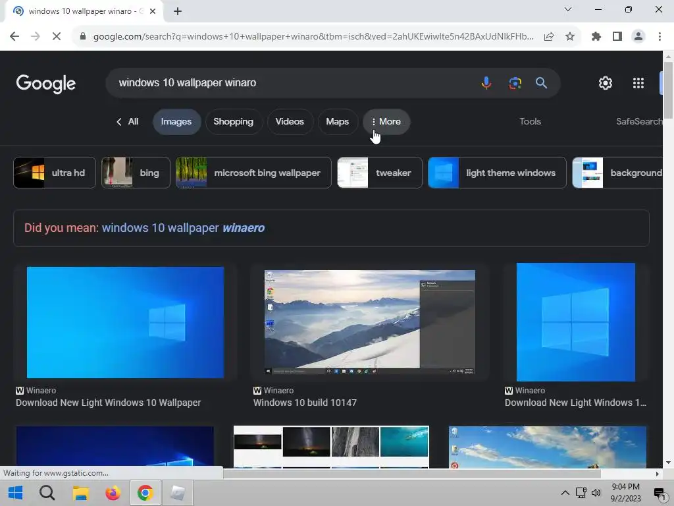674x506 pixels.
Task: Filter by background chip
Action: [x=617, y=173]
